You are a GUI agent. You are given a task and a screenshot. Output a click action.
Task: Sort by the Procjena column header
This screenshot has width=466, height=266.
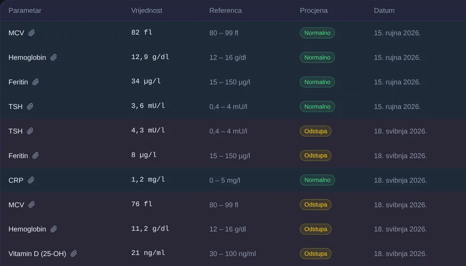314,11
